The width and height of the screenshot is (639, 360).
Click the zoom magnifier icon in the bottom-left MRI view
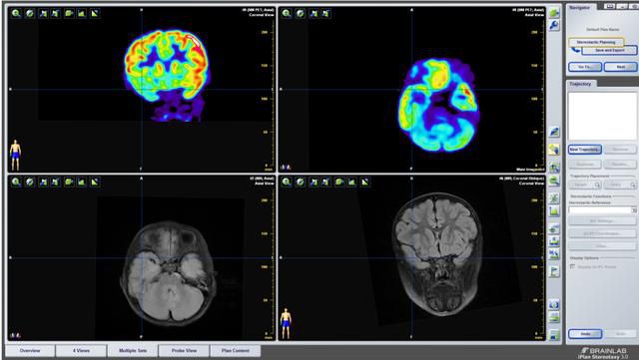click(x=16, y=182)
